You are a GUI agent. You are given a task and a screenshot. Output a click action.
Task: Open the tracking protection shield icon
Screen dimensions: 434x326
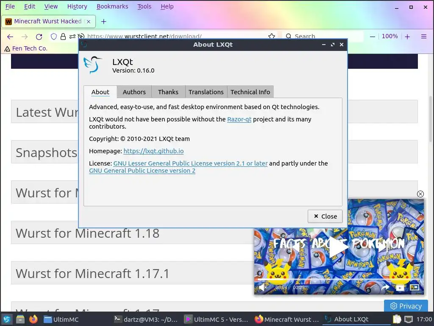pyautogui.click(x=54, y=37)
